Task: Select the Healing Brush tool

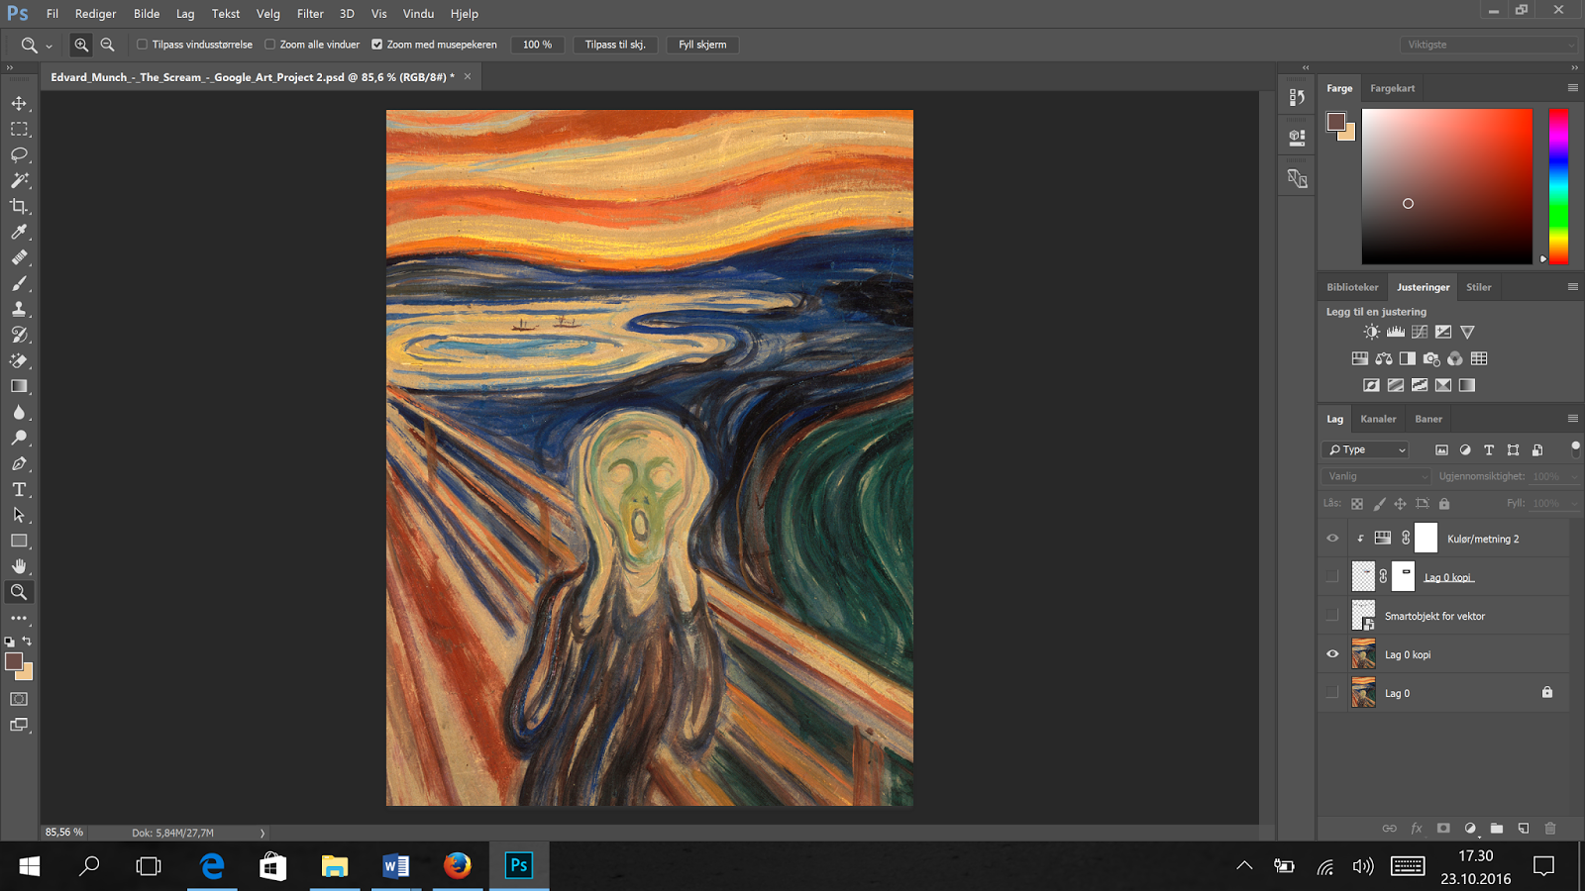Action: 19,257
